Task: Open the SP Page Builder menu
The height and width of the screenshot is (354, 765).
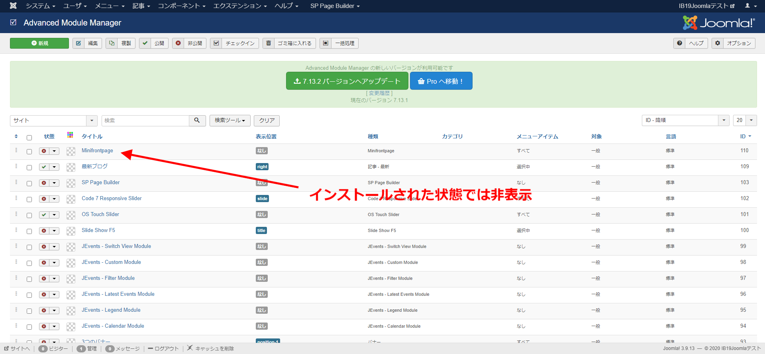Action: click(335, 6)
